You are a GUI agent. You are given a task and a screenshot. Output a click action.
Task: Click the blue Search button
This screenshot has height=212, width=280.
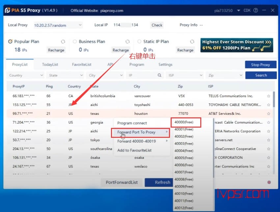[x=261, y=75]
